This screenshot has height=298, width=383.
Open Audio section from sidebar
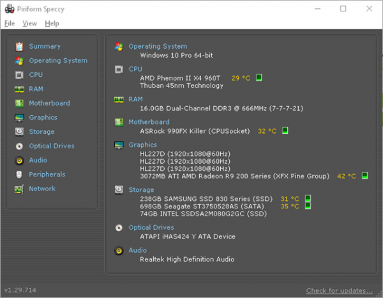point(38,161)
